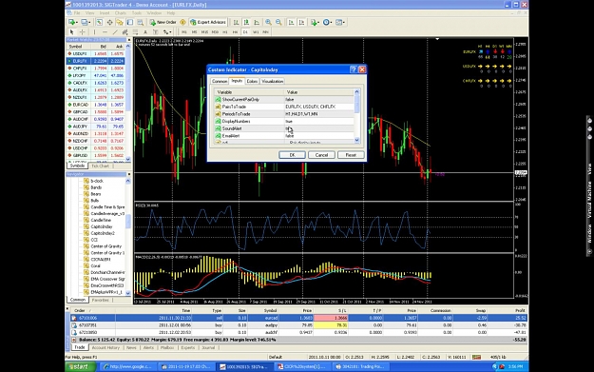Toggle the Market Watch window icon
The height and width of the screenshot is (372, 594).
tap(99, 23)
